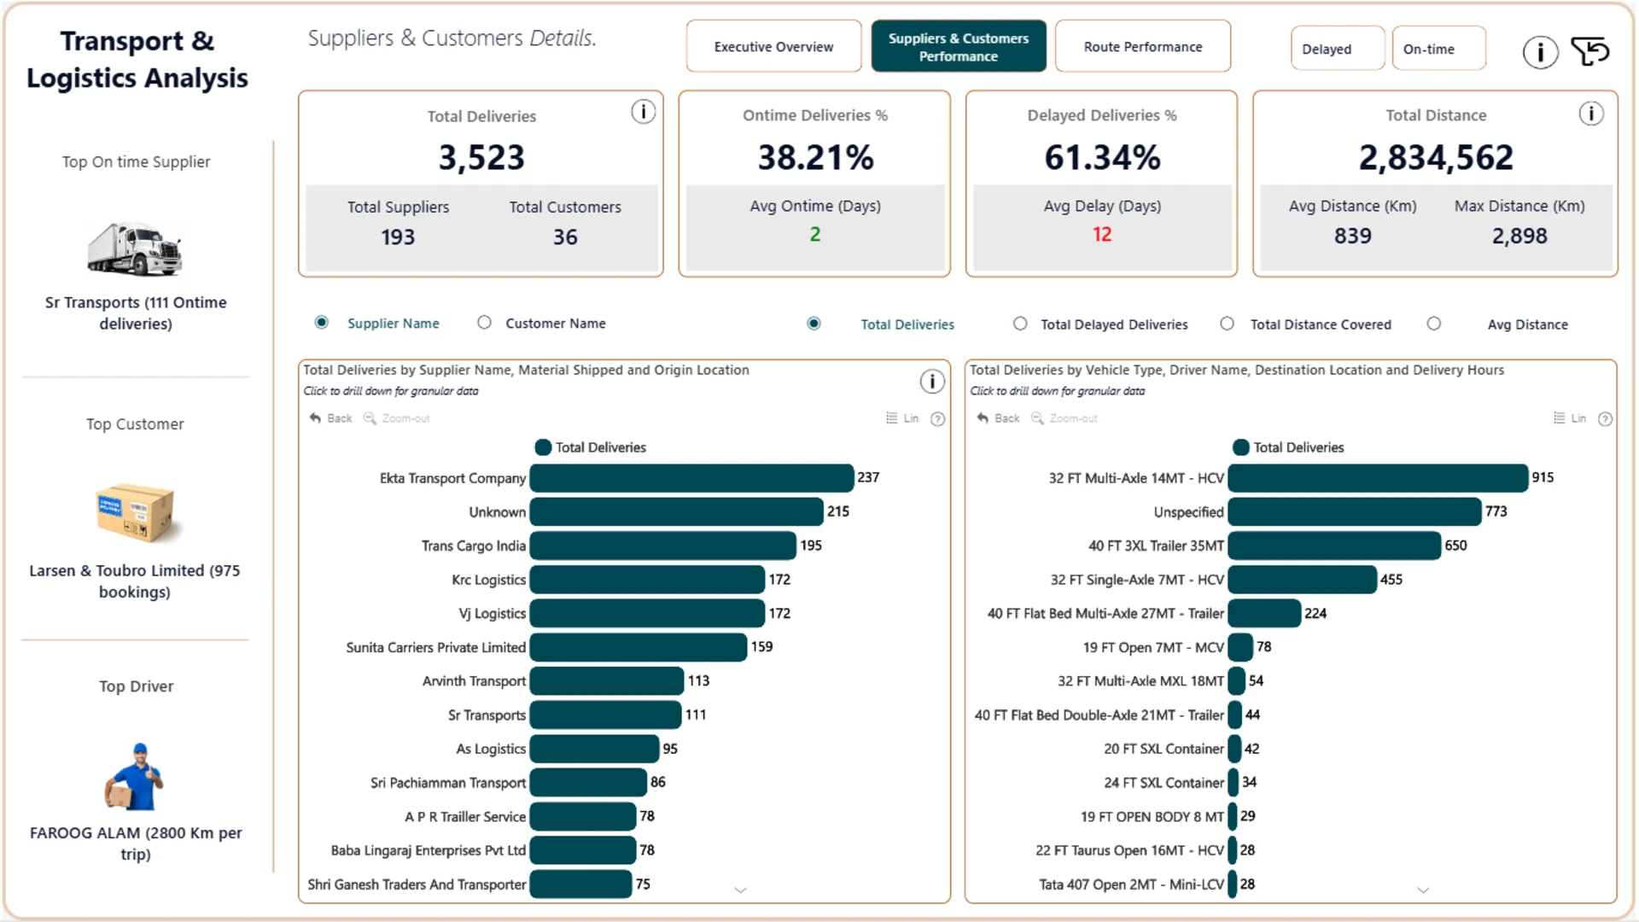
Task: Open info icon on Total Deliveries card
Action: click(x=643, y=112)
